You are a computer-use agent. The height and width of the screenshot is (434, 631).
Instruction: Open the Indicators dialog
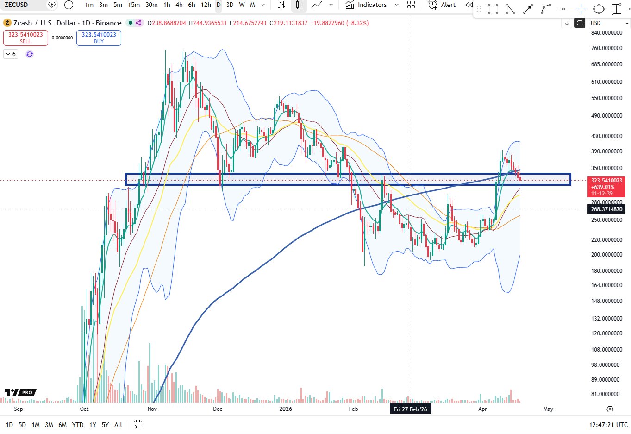coord(366,5)
